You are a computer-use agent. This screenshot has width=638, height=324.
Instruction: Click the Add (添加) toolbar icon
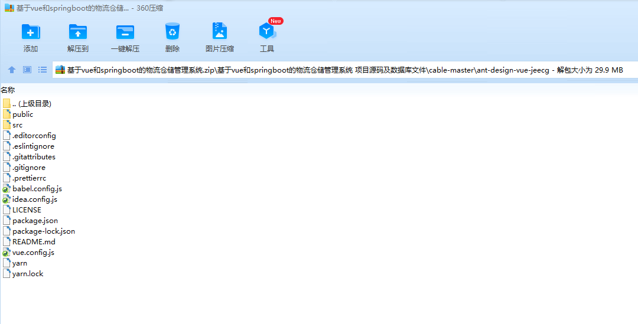tap(31, 32)
